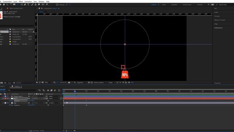Viewport: 234px width, 132px height.
Task: Switch to the Default workspace
Action: click(154, 5)
